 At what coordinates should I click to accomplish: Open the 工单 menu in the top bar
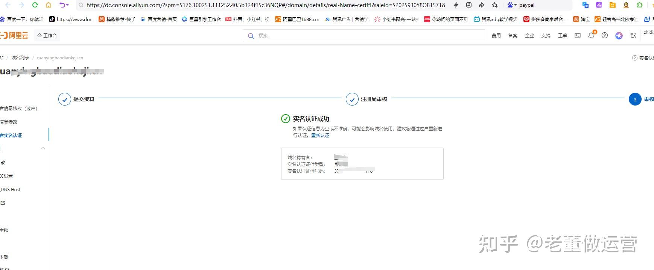tap(562, 36)
